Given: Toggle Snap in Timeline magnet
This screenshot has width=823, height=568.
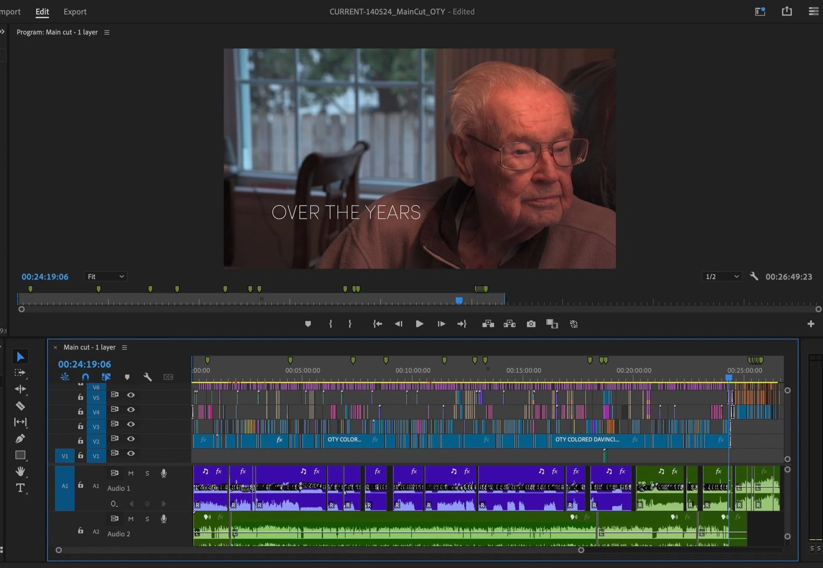Looking at the screenshot, I should 85,377.
